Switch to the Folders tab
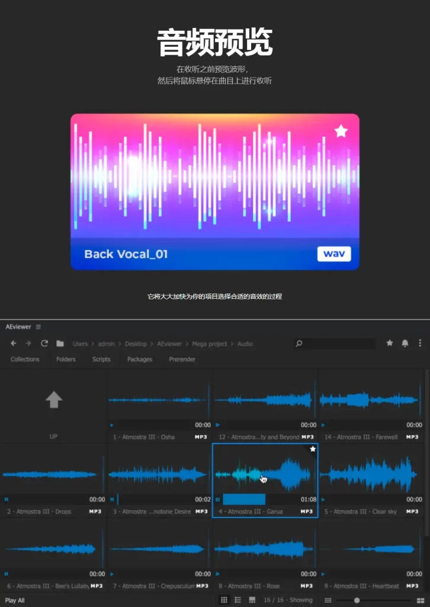This screenshot has width=430, height=607. tap(66, 359)
